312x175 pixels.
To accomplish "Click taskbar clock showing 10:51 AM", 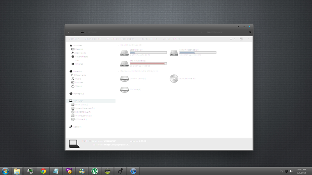I will [301, 170].
